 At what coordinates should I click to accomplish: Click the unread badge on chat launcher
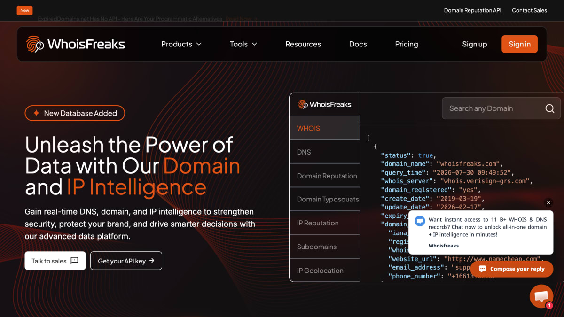point(549,305)
